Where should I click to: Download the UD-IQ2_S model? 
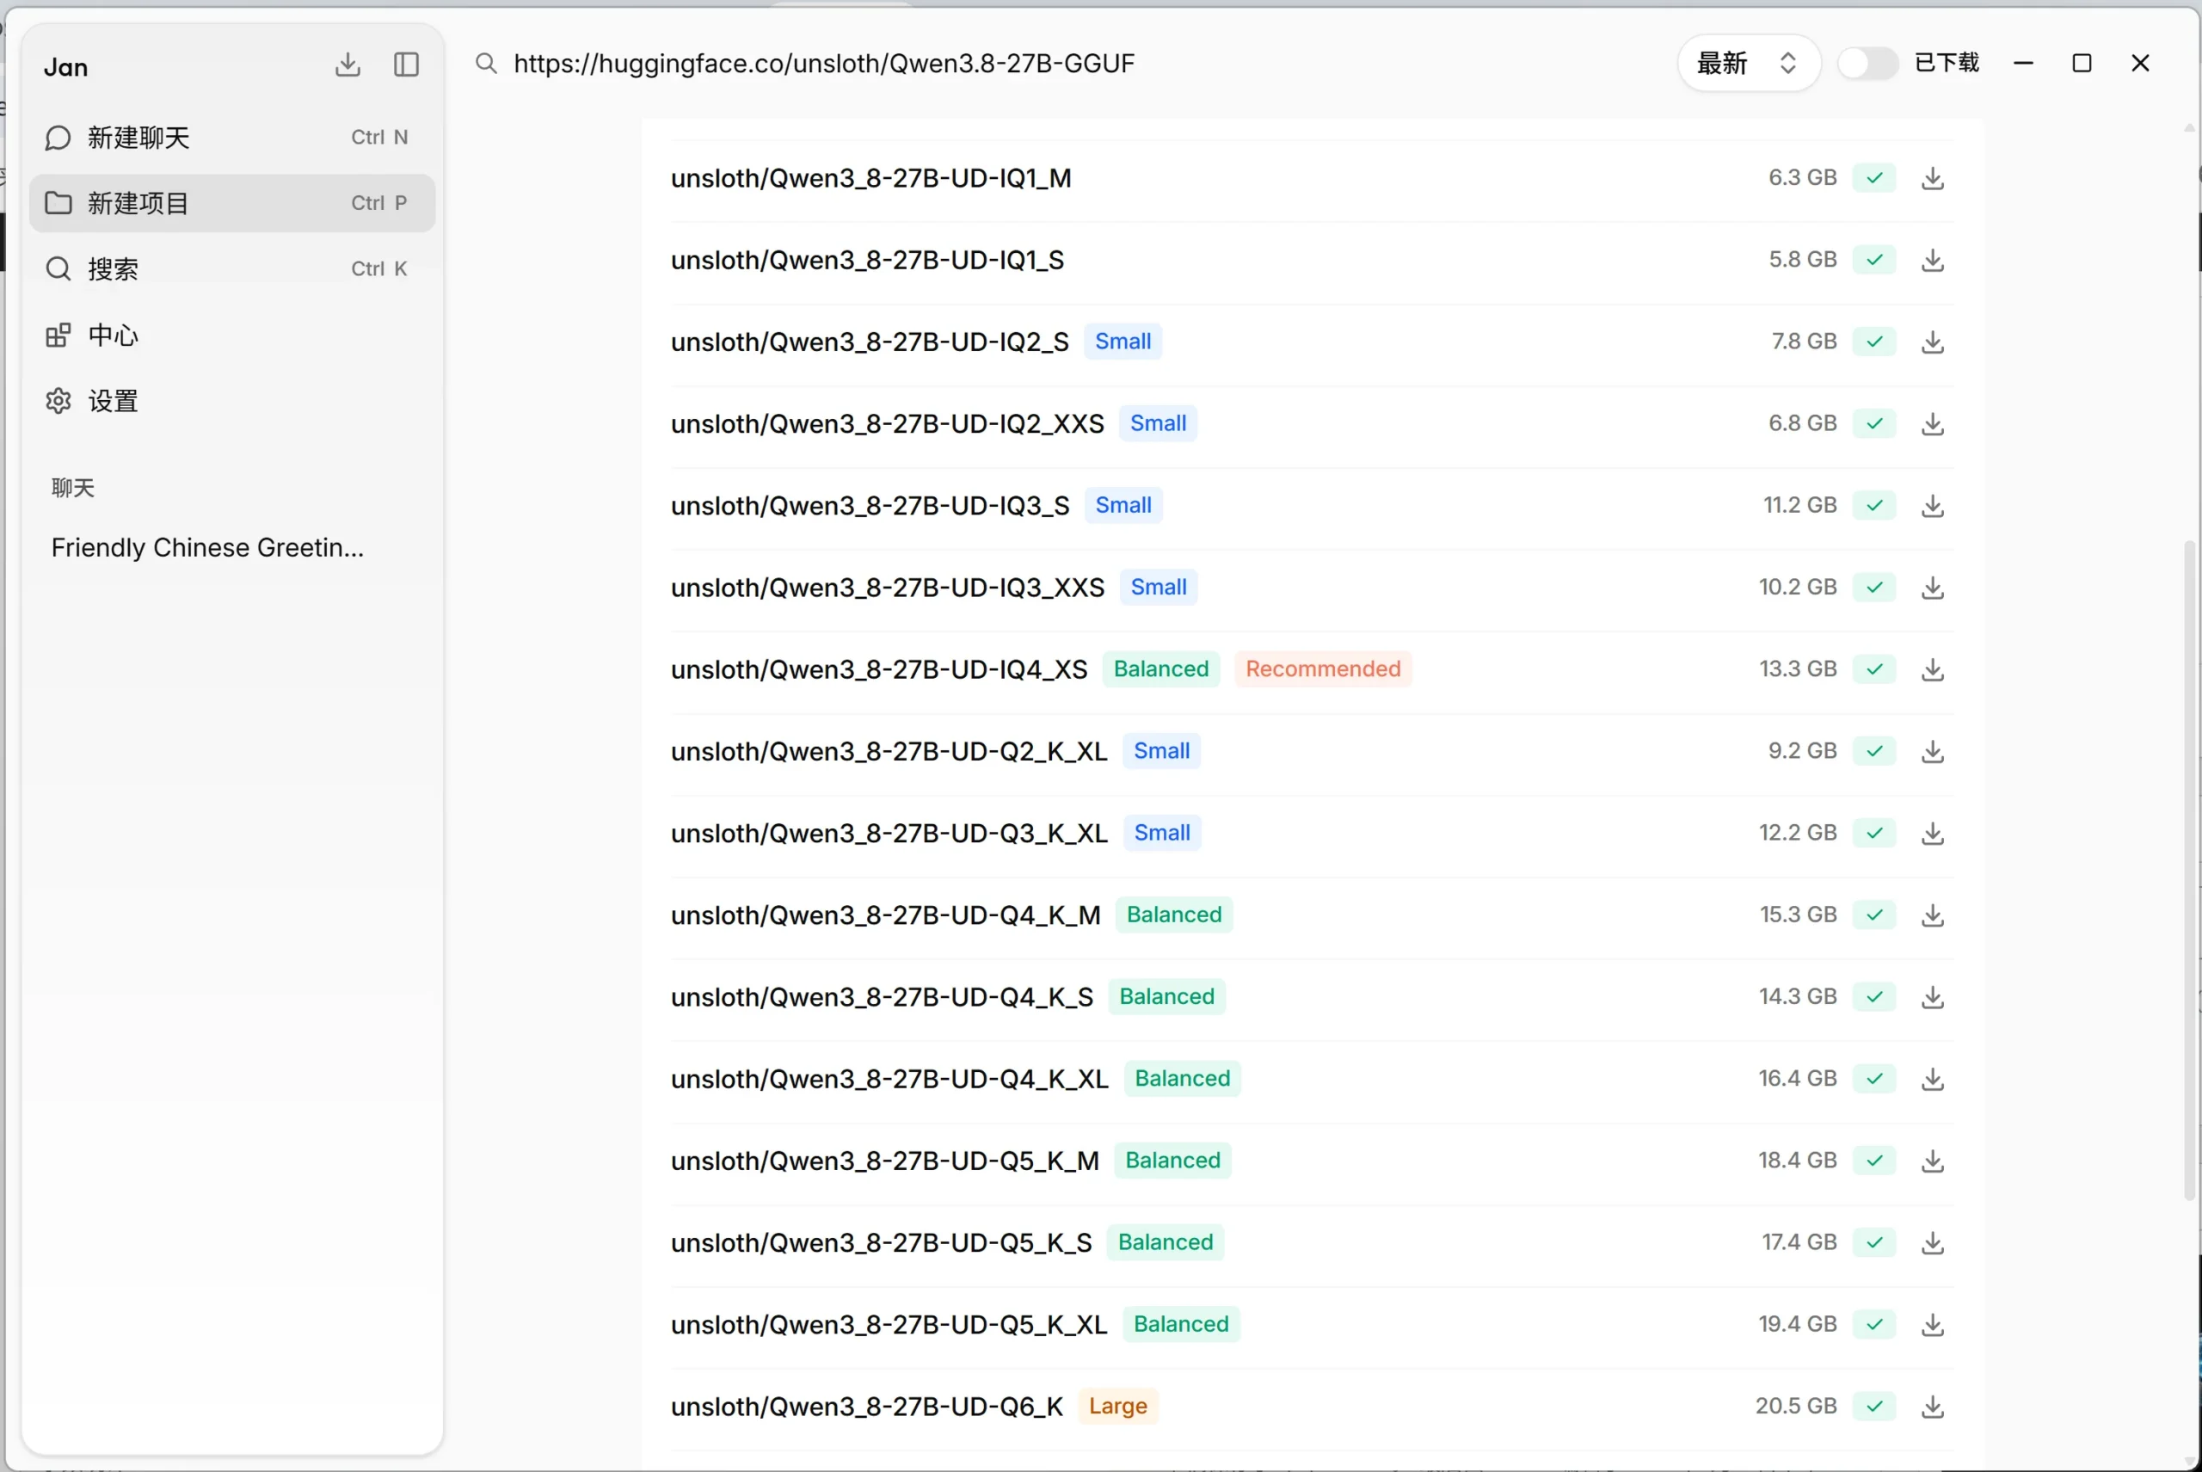coord(1932,342)
